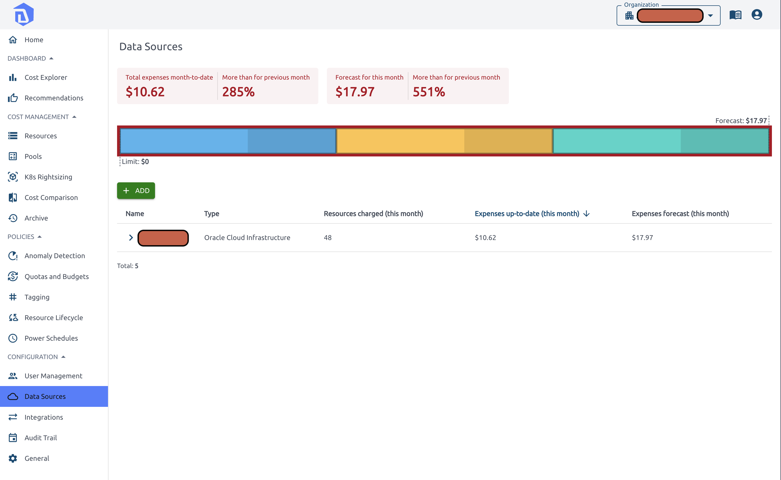Click the Data Sources cloud icon
The image size is (781, 480).
[13, 396]
